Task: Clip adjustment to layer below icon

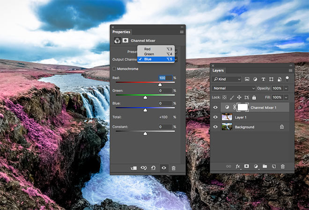Action: coord(133,168)
